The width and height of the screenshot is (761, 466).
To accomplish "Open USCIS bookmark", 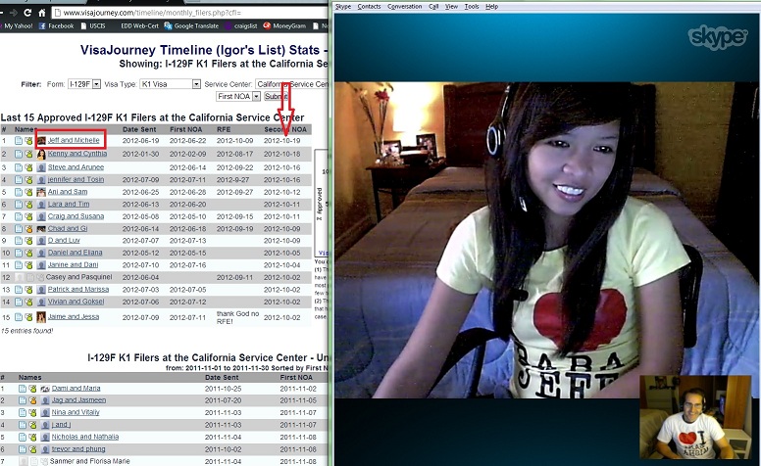I will pyautogui.click(x=93, y=26).
